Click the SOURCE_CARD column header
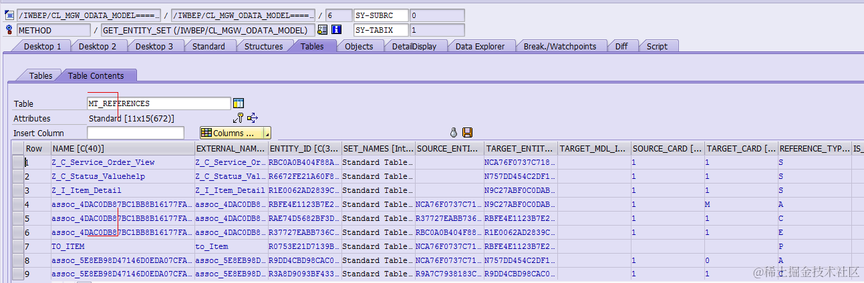The width and height of the screenshot is (864, 283). click(x=667, y=148)
